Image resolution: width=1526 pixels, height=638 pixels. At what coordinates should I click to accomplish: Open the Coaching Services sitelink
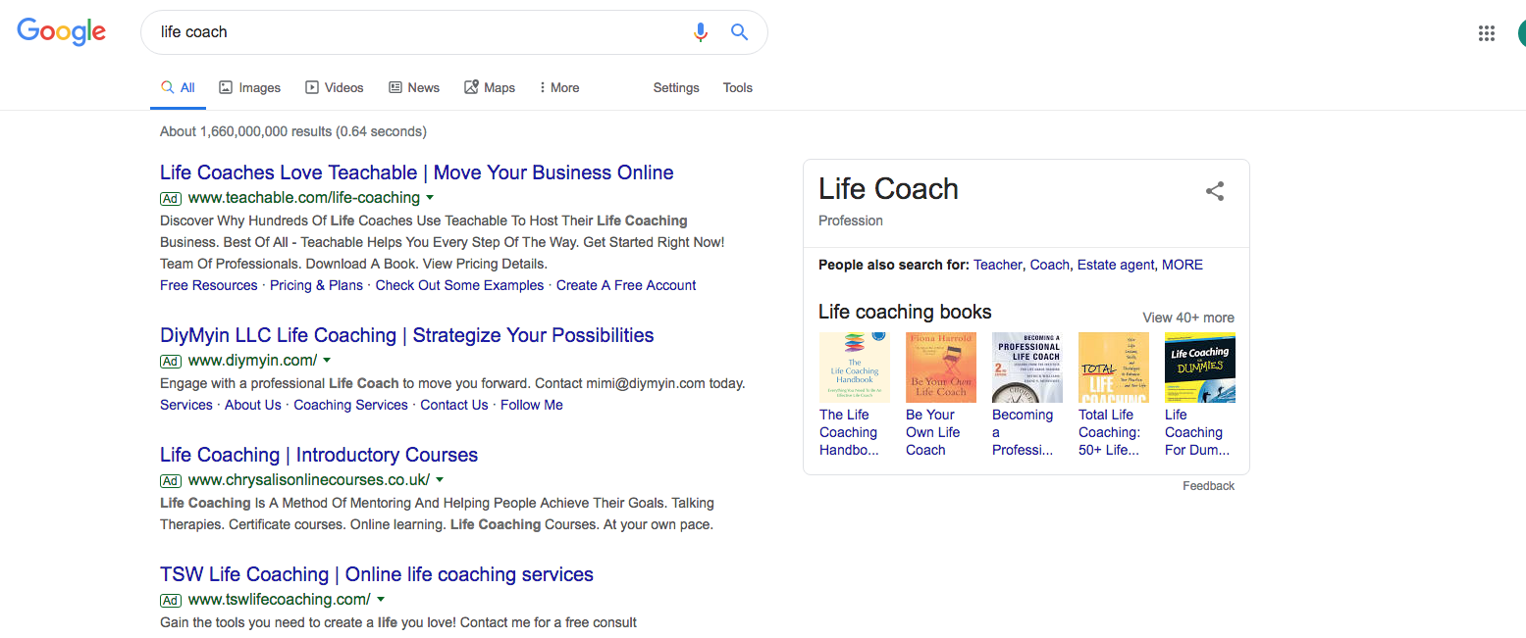[x=350, y=405]
